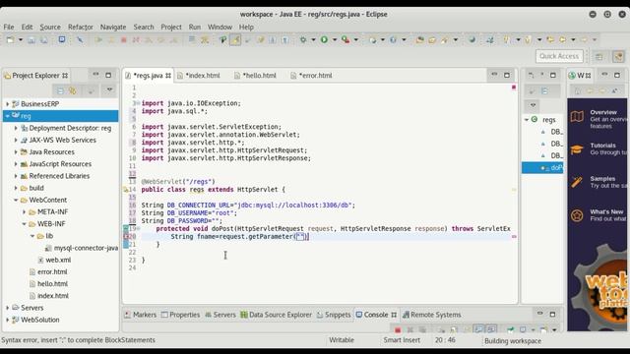Click the Building workspace status text
630x354 pixels.
click(x=513, y=341)
